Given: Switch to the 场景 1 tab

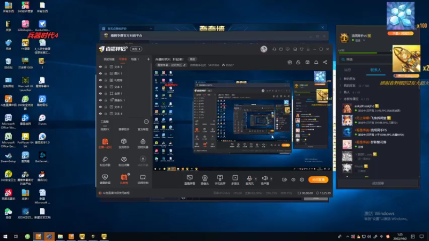Looking at the screenshot, I should [135, 59].
